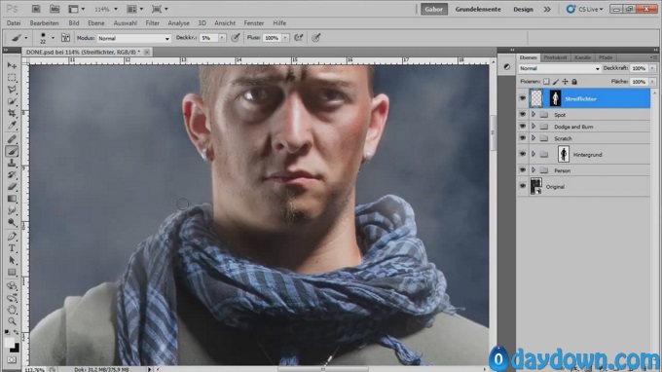Open the brush preset picker arrow
This screenshot has width=662, height=372.
click(x=53, y=38)
